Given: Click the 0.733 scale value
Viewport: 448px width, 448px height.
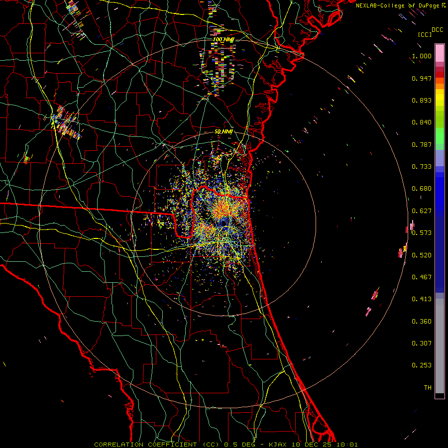Looking at the screenshot, I should 422,167.
